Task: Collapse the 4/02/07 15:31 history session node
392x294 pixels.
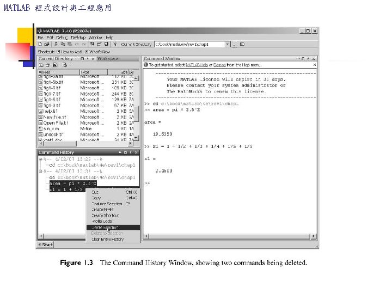Action: [40, 171]
